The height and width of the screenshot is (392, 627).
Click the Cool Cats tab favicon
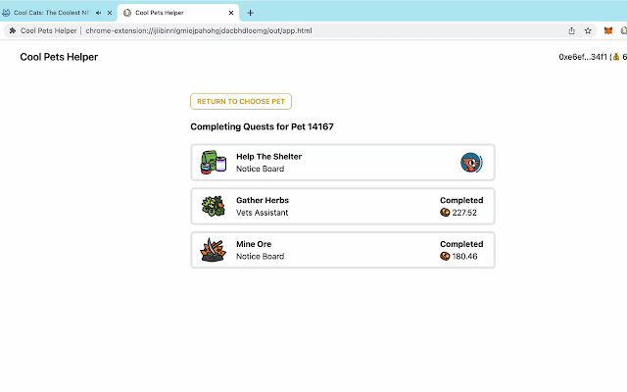[6, 13]
